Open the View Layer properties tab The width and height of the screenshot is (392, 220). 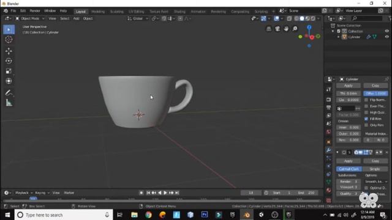329,116
